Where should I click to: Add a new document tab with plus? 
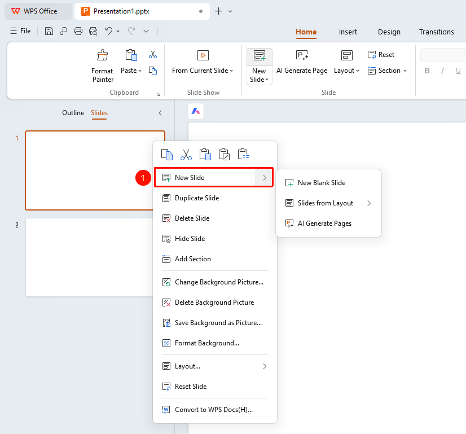[x=218, y=11]
